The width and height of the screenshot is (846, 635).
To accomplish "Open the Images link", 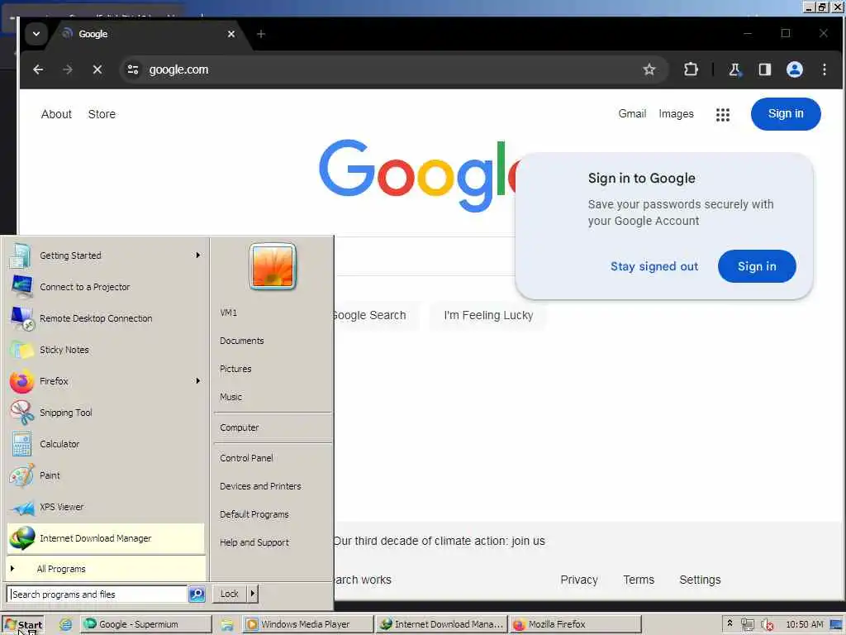I will [x=676, y=114].
